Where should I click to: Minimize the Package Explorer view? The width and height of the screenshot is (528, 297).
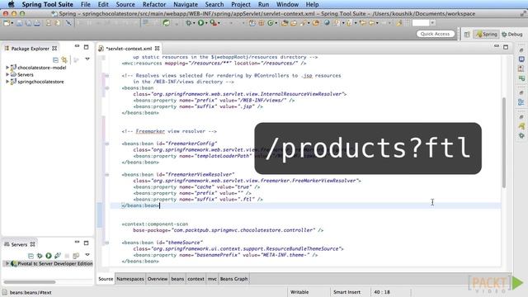[77, 46]
